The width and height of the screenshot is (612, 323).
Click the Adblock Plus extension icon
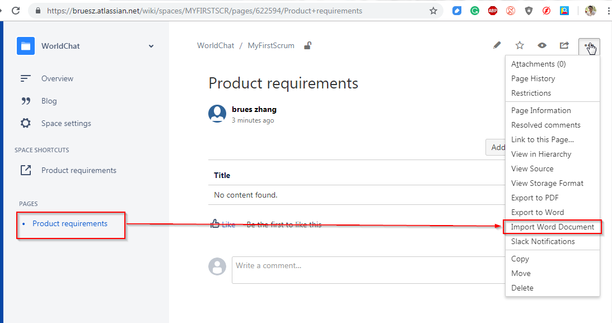tap(493, 11)
